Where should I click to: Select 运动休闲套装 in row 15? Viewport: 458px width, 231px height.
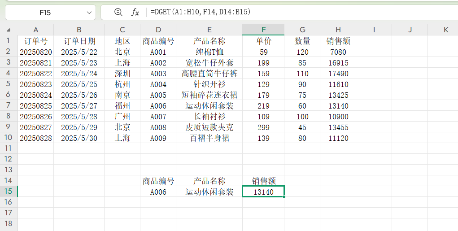pos(209,192)
